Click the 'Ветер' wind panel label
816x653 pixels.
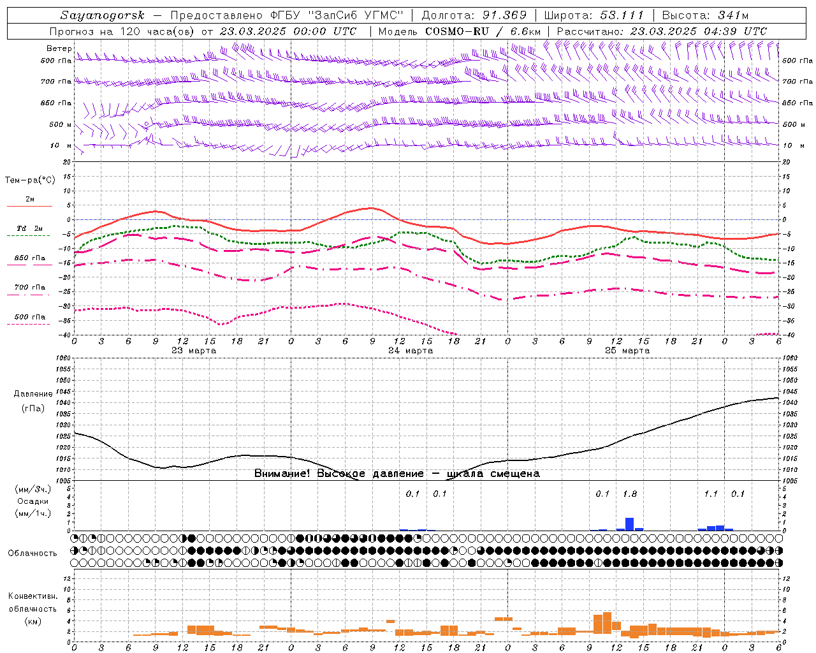point(59,48)
